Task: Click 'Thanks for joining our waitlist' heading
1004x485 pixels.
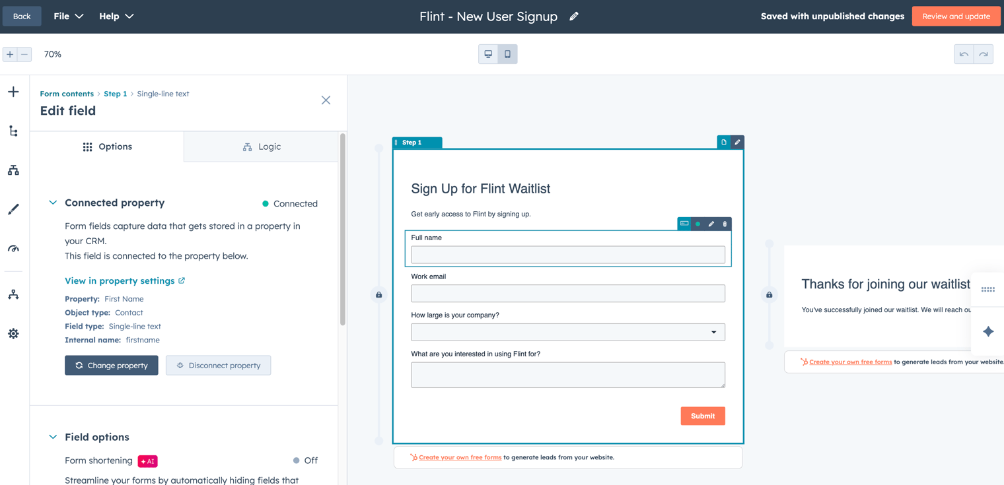Action: 886,284
